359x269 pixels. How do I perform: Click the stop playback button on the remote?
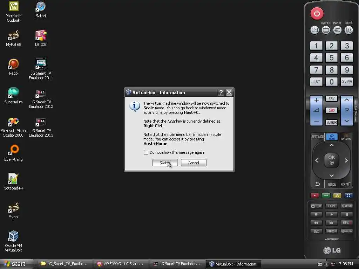coord(316,214)
